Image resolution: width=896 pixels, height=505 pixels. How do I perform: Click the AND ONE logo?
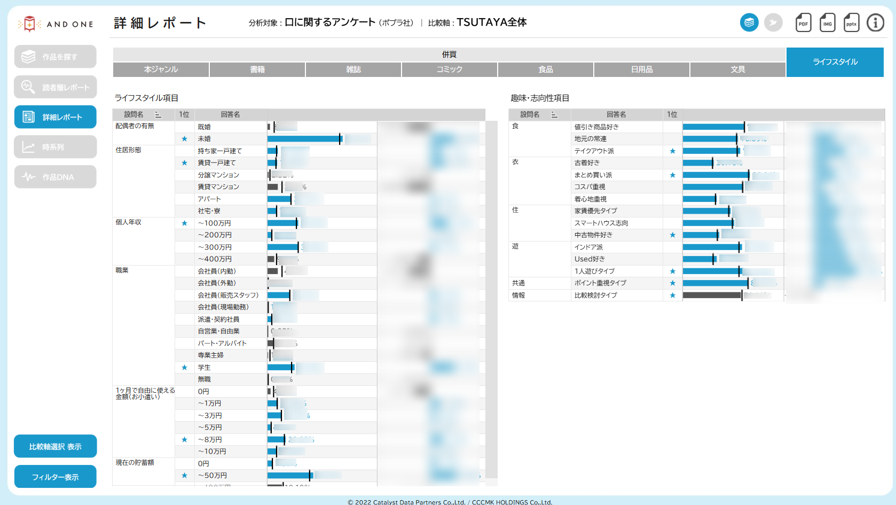pyautogui.click(x=56, y=24)
